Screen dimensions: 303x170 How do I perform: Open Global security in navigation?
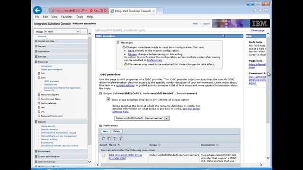(x=48, y=126)
